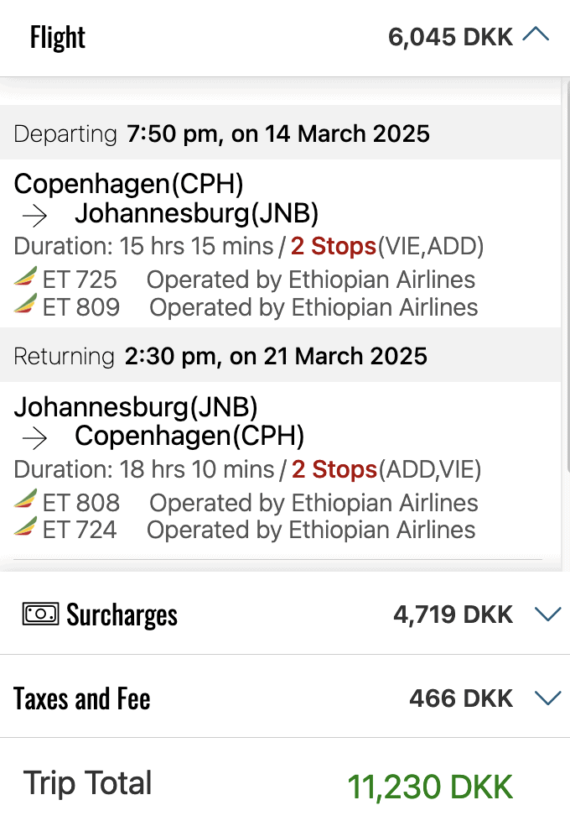The height and width of the screenshot is (821, 570).
Task: Click the Ethiopian Airlines logo beside ET 809
Action: point(26,305)
